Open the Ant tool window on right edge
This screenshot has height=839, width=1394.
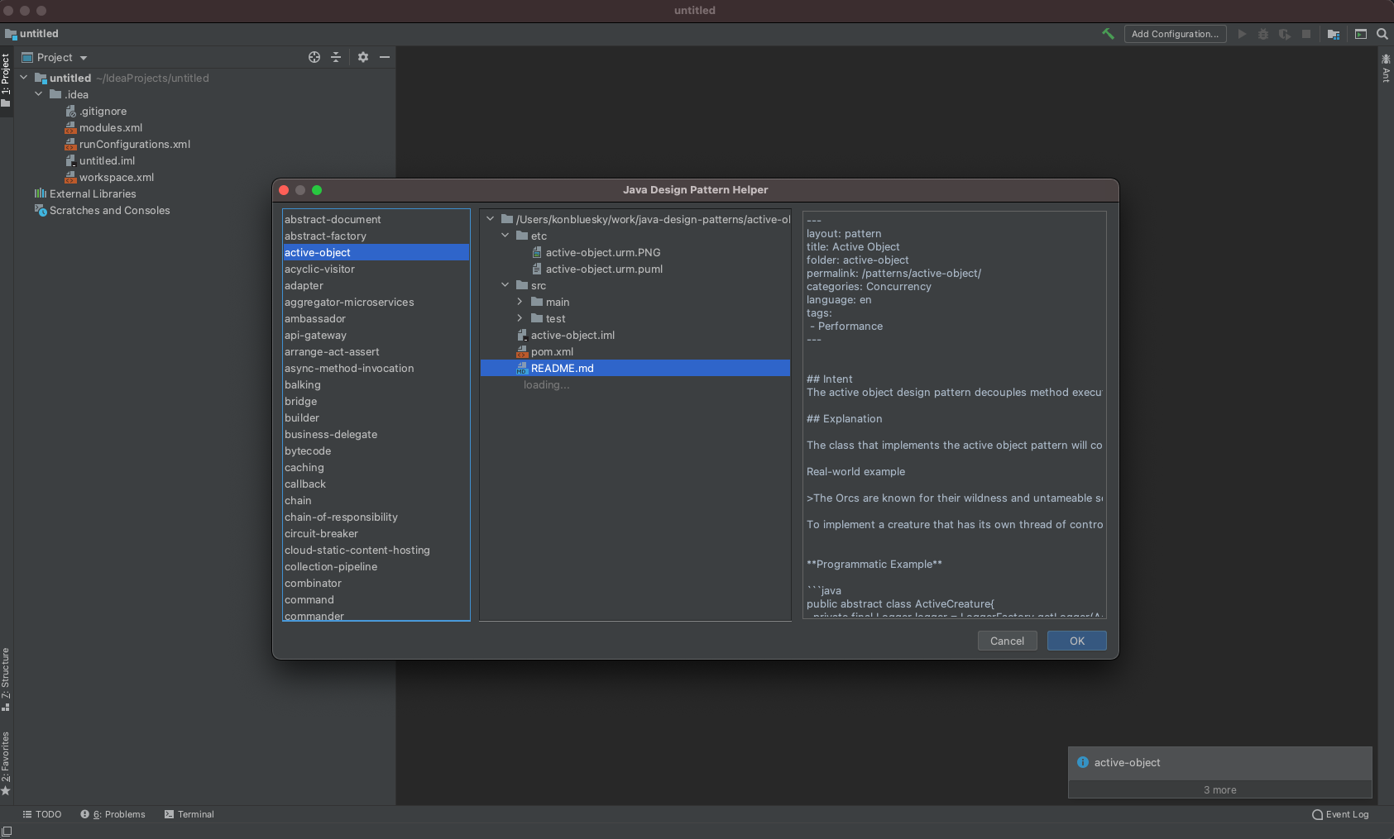coord(1386,68)
